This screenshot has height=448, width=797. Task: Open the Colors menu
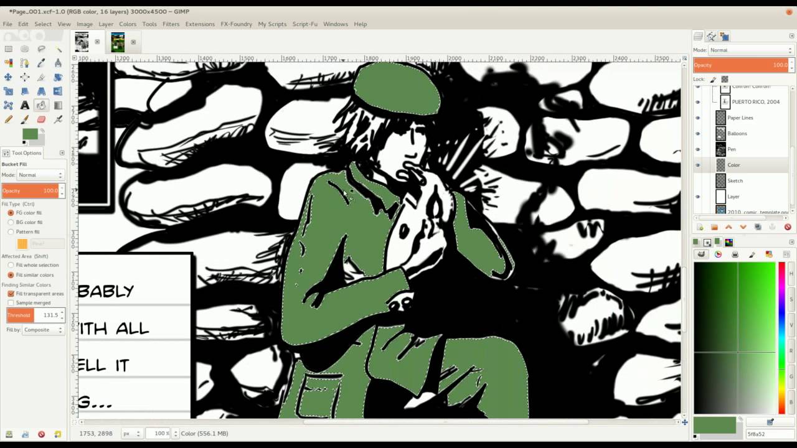pyautogui.click(x=128, y=24)
